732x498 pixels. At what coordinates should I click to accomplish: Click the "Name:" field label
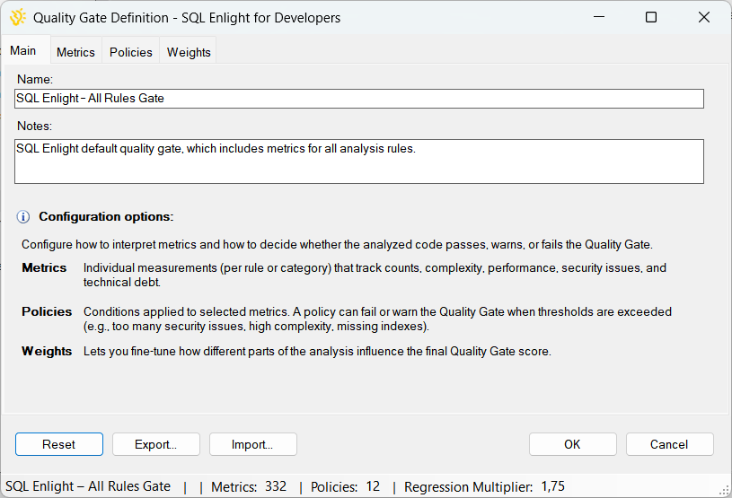click(35, 79)
